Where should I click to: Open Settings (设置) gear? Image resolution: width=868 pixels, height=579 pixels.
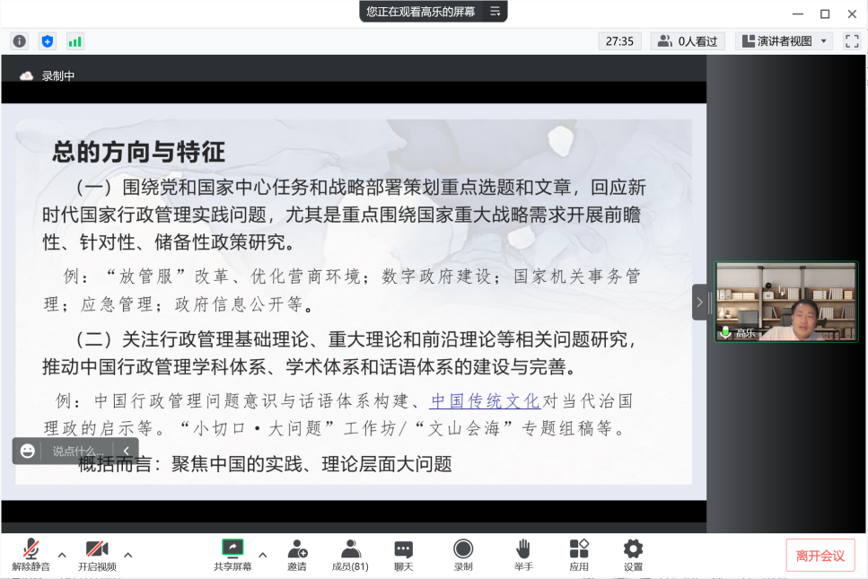(633, 555)
